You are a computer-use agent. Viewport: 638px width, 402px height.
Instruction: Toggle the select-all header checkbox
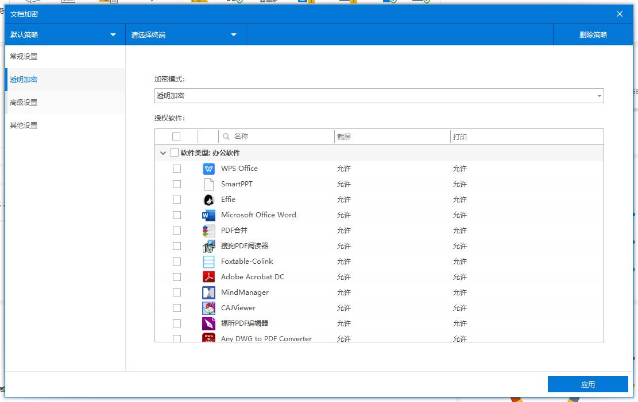(x=176, y=136)
